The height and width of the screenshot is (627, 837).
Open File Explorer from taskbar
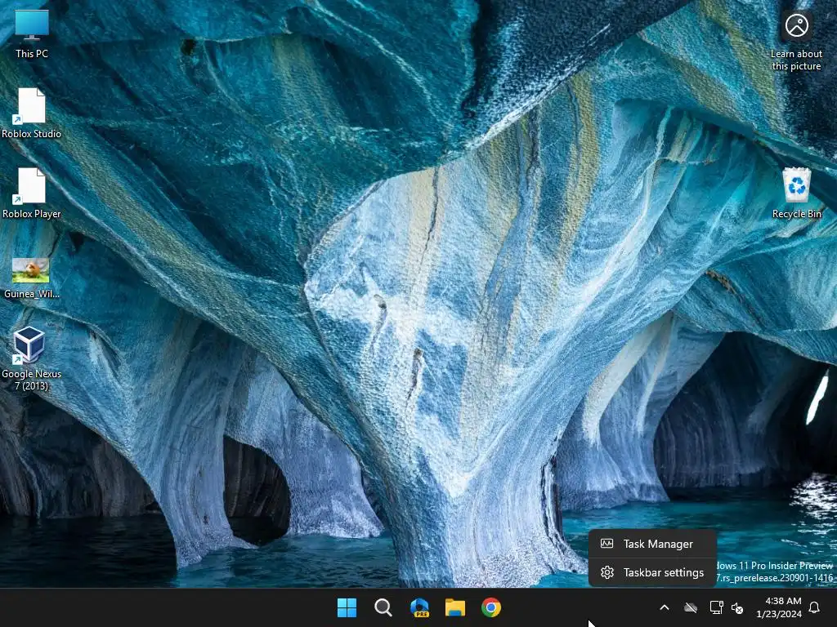455,607
